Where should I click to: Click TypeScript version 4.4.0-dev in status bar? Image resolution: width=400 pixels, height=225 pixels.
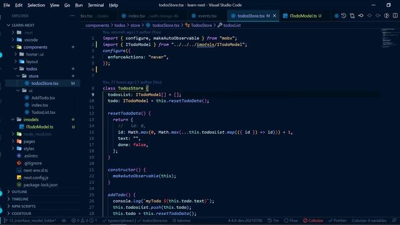pos(245,221)
